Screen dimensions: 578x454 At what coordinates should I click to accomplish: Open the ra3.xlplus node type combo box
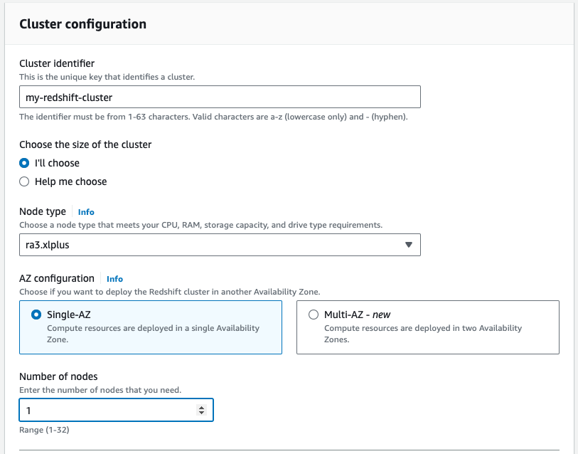click(x=213, y=245)
